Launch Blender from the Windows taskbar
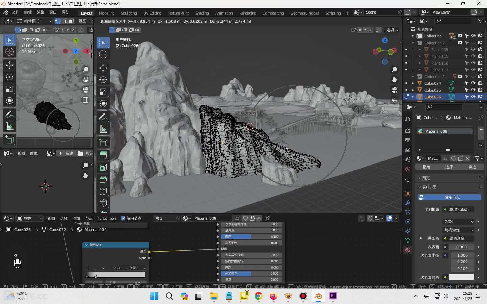 pyautogui.click(x=318, y=296)
